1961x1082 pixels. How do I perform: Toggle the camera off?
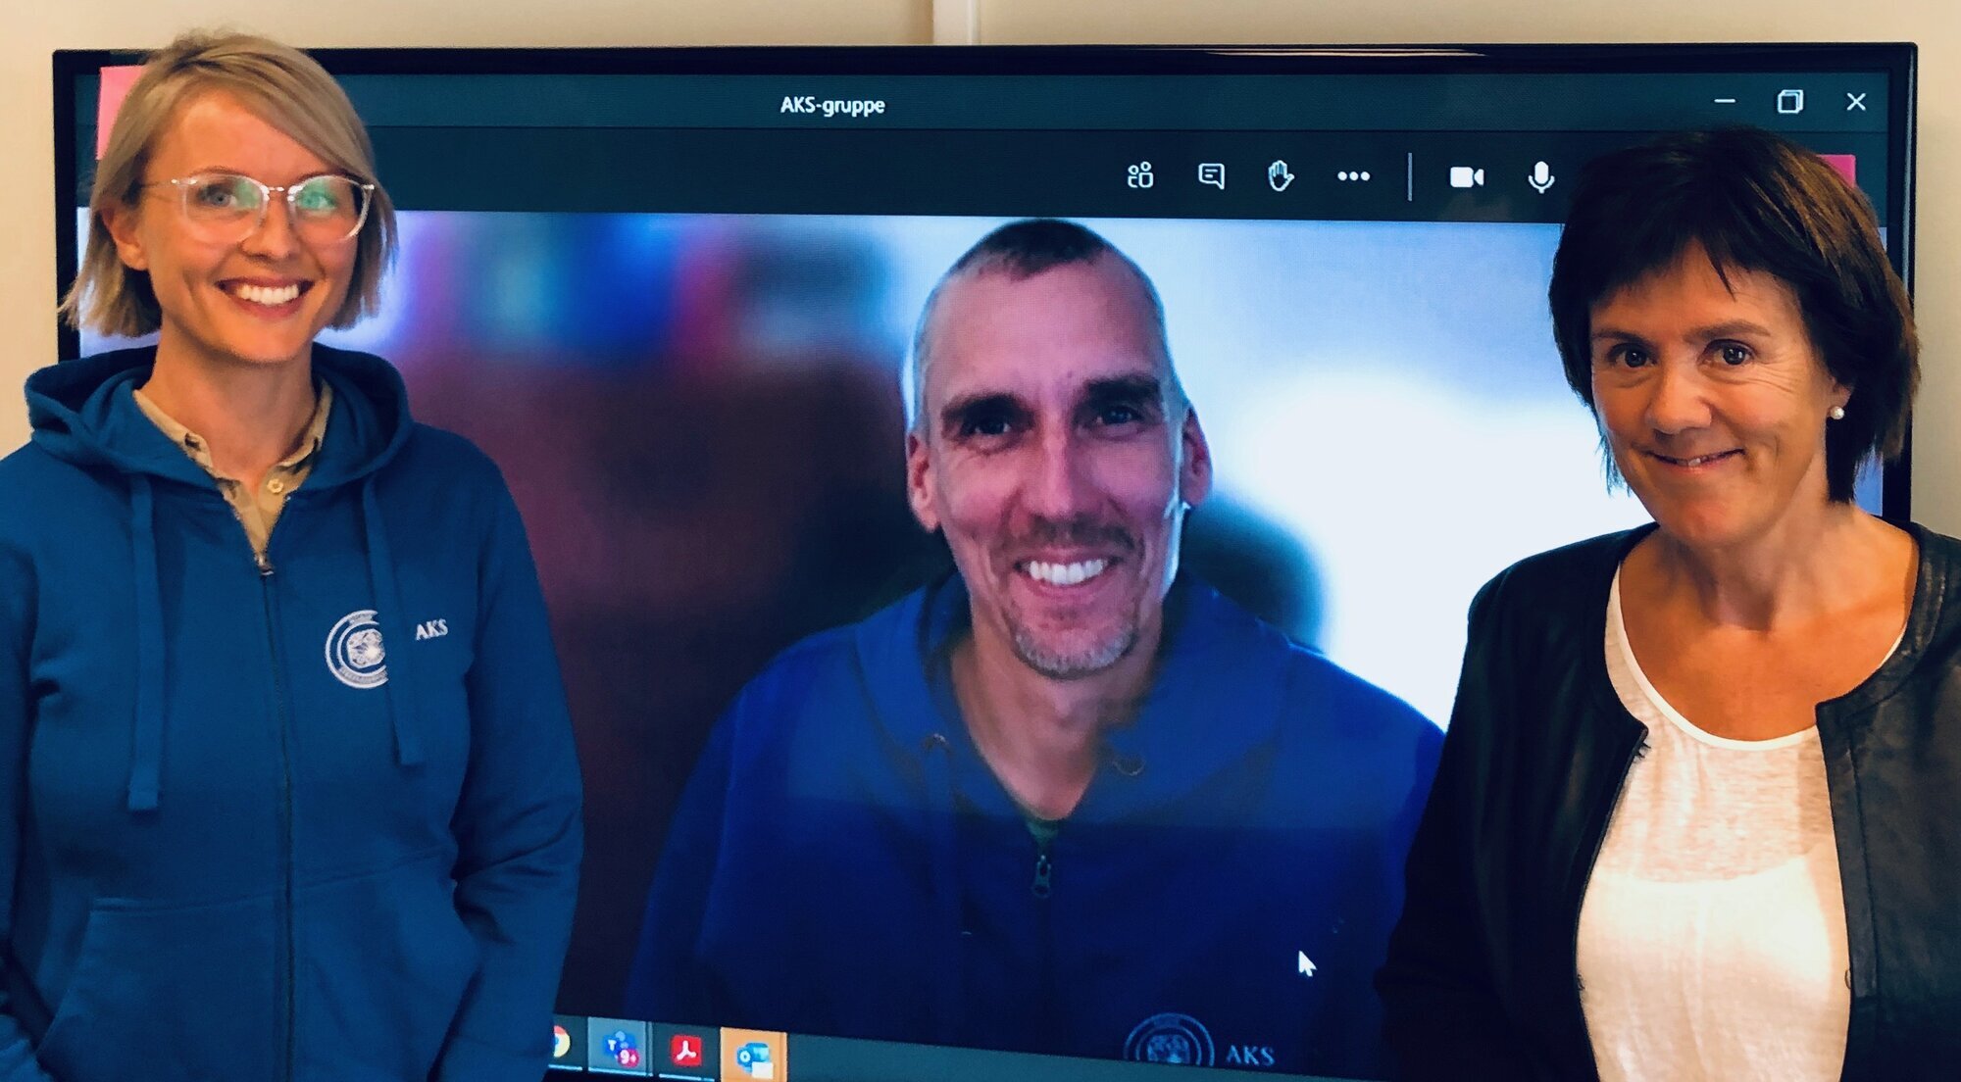tap(1467, 177)
